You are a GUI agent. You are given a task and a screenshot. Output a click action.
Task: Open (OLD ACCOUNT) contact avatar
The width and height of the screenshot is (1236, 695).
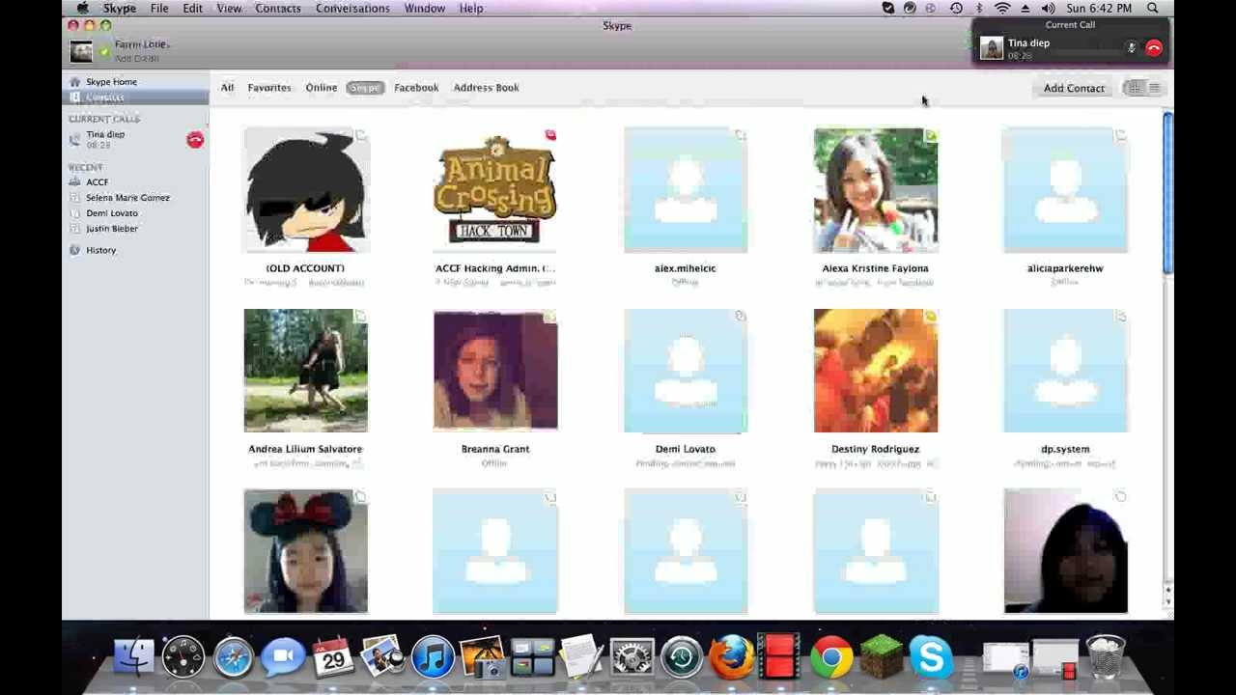tap(306, 190)
